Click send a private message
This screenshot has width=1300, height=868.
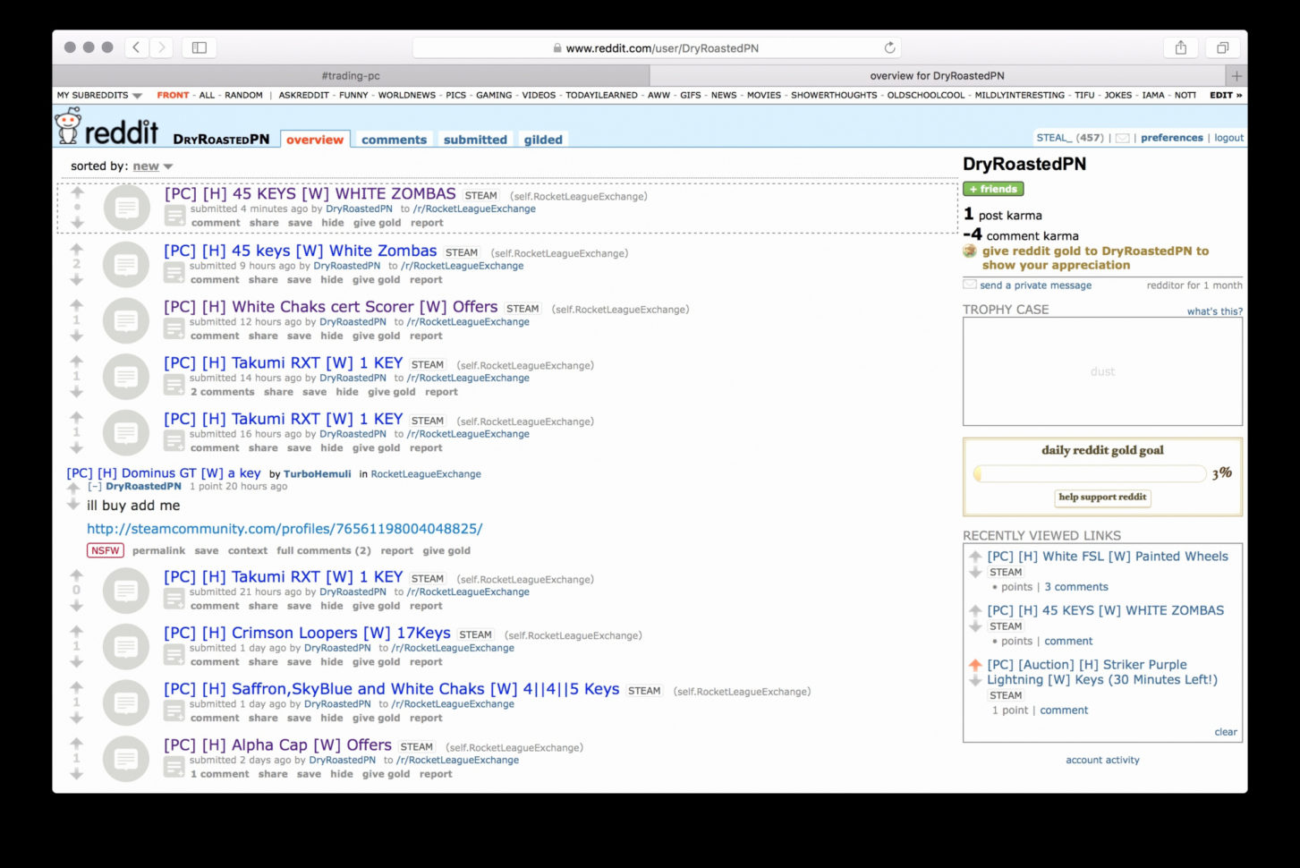(1035, 285)
